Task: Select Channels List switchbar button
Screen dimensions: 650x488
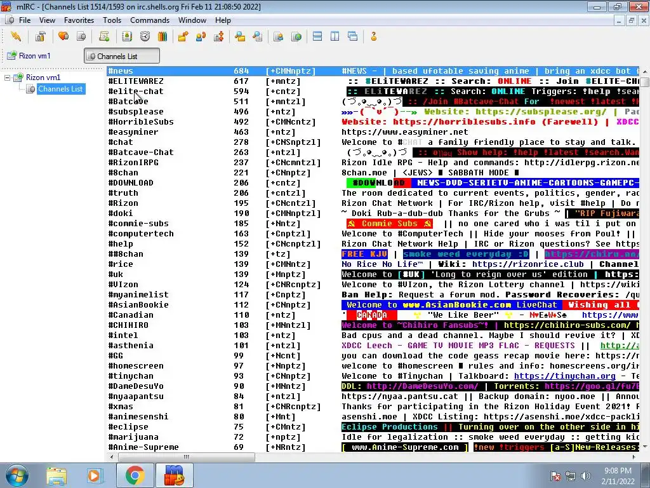Action: point(121,56)
